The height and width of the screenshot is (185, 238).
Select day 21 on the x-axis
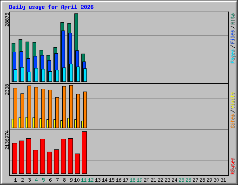pos(153,180)
